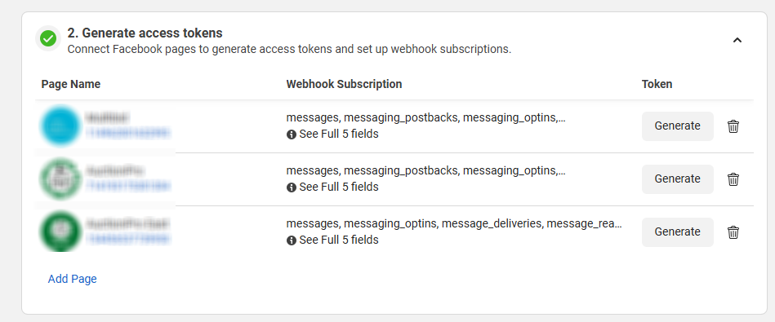
Task: Open the third page's dark green avatar
Action: (x=60, y=232)
